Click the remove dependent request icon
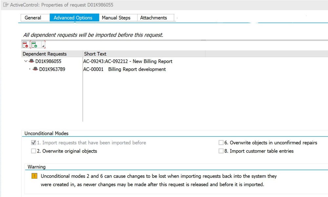 [x=25, y=45]
